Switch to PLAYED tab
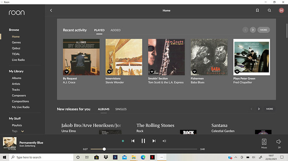Image resolution: width=288 pixels, height=161 pixels. coord(99,30)
